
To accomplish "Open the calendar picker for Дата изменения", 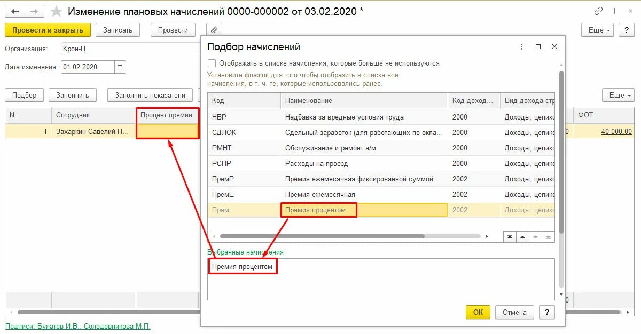I will tap(120, 67).
